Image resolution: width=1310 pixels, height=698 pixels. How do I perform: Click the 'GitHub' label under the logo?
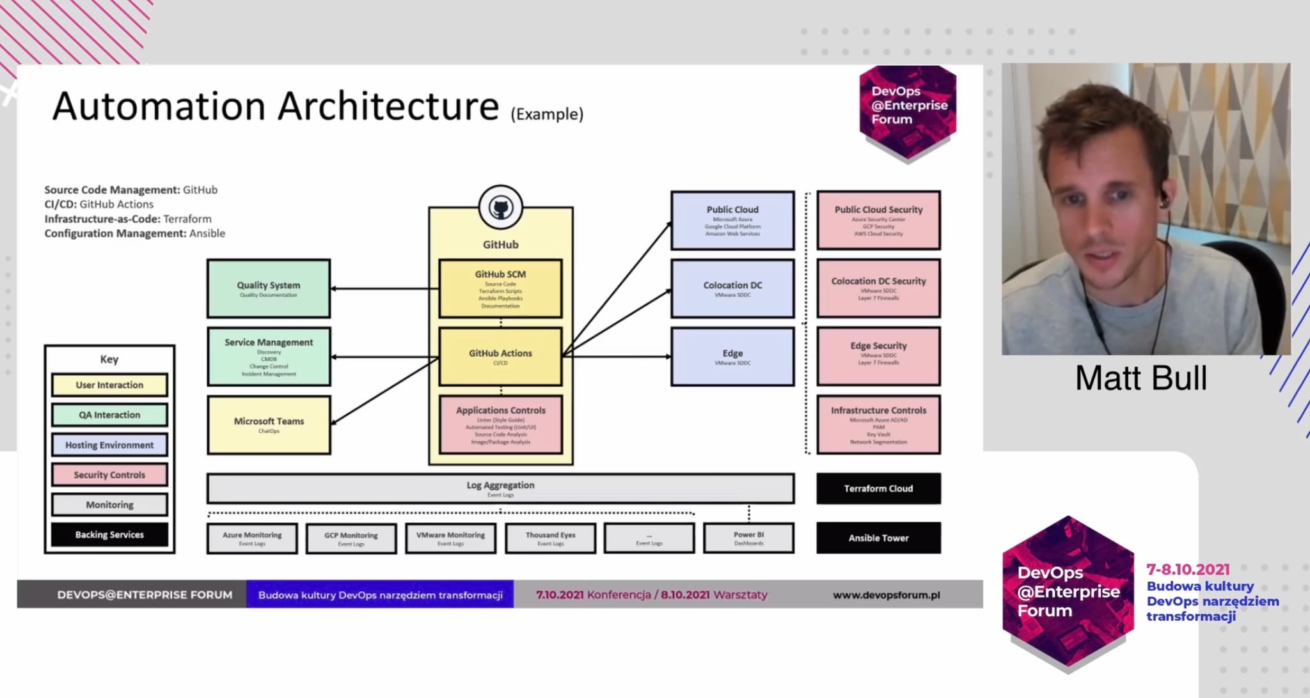click(x=500, y=245)
